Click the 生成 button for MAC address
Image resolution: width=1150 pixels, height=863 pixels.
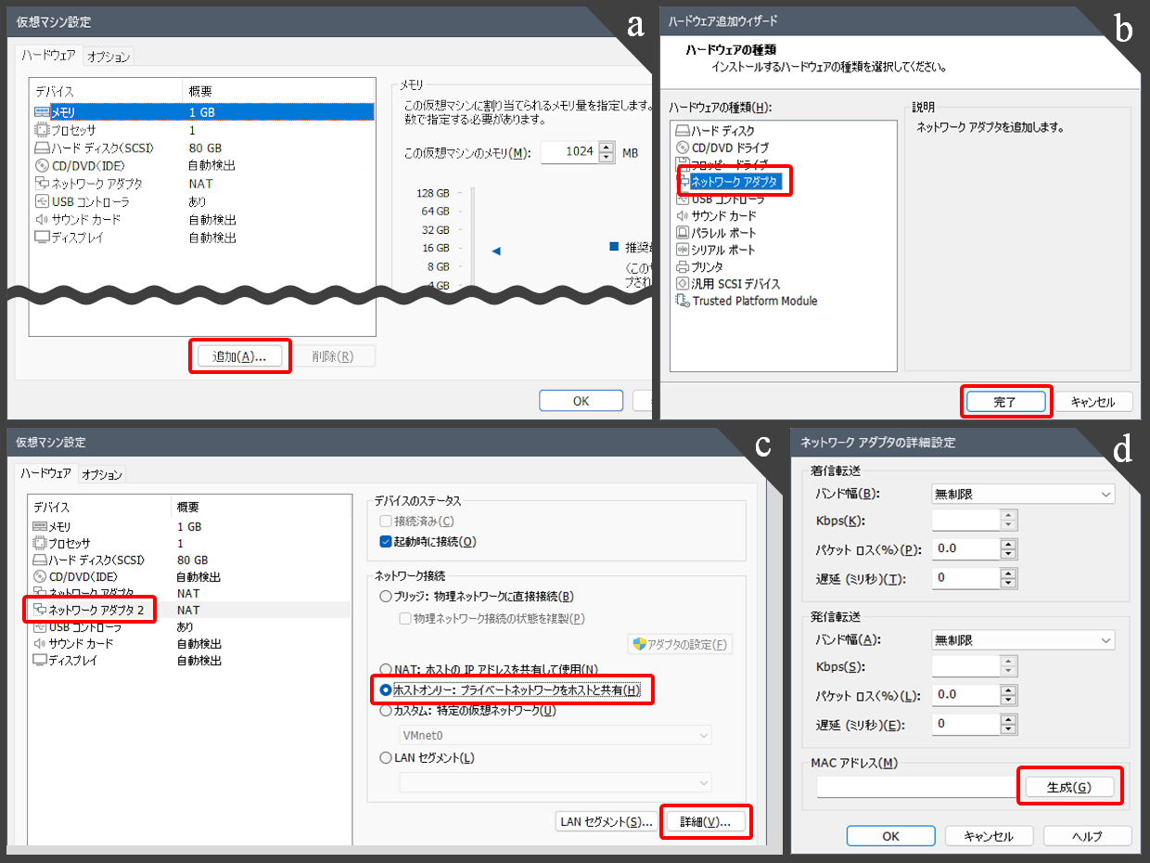1067,787
